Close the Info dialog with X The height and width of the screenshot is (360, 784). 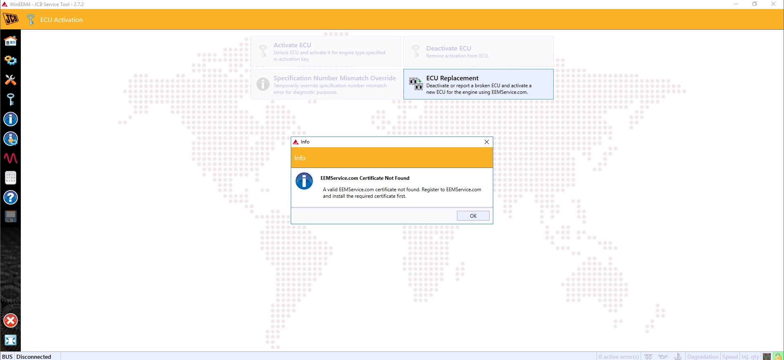[487, 142]
